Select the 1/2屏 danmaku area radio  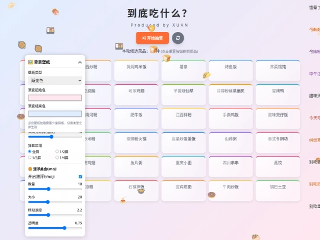coord(57,152)
